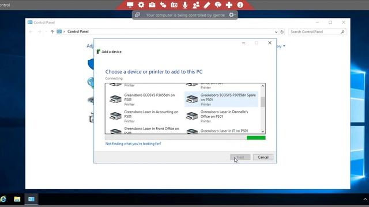369x207 pixels.
Task: Select Greensboro Laser in Front Office printer
Action: click(x=145, y=131)
